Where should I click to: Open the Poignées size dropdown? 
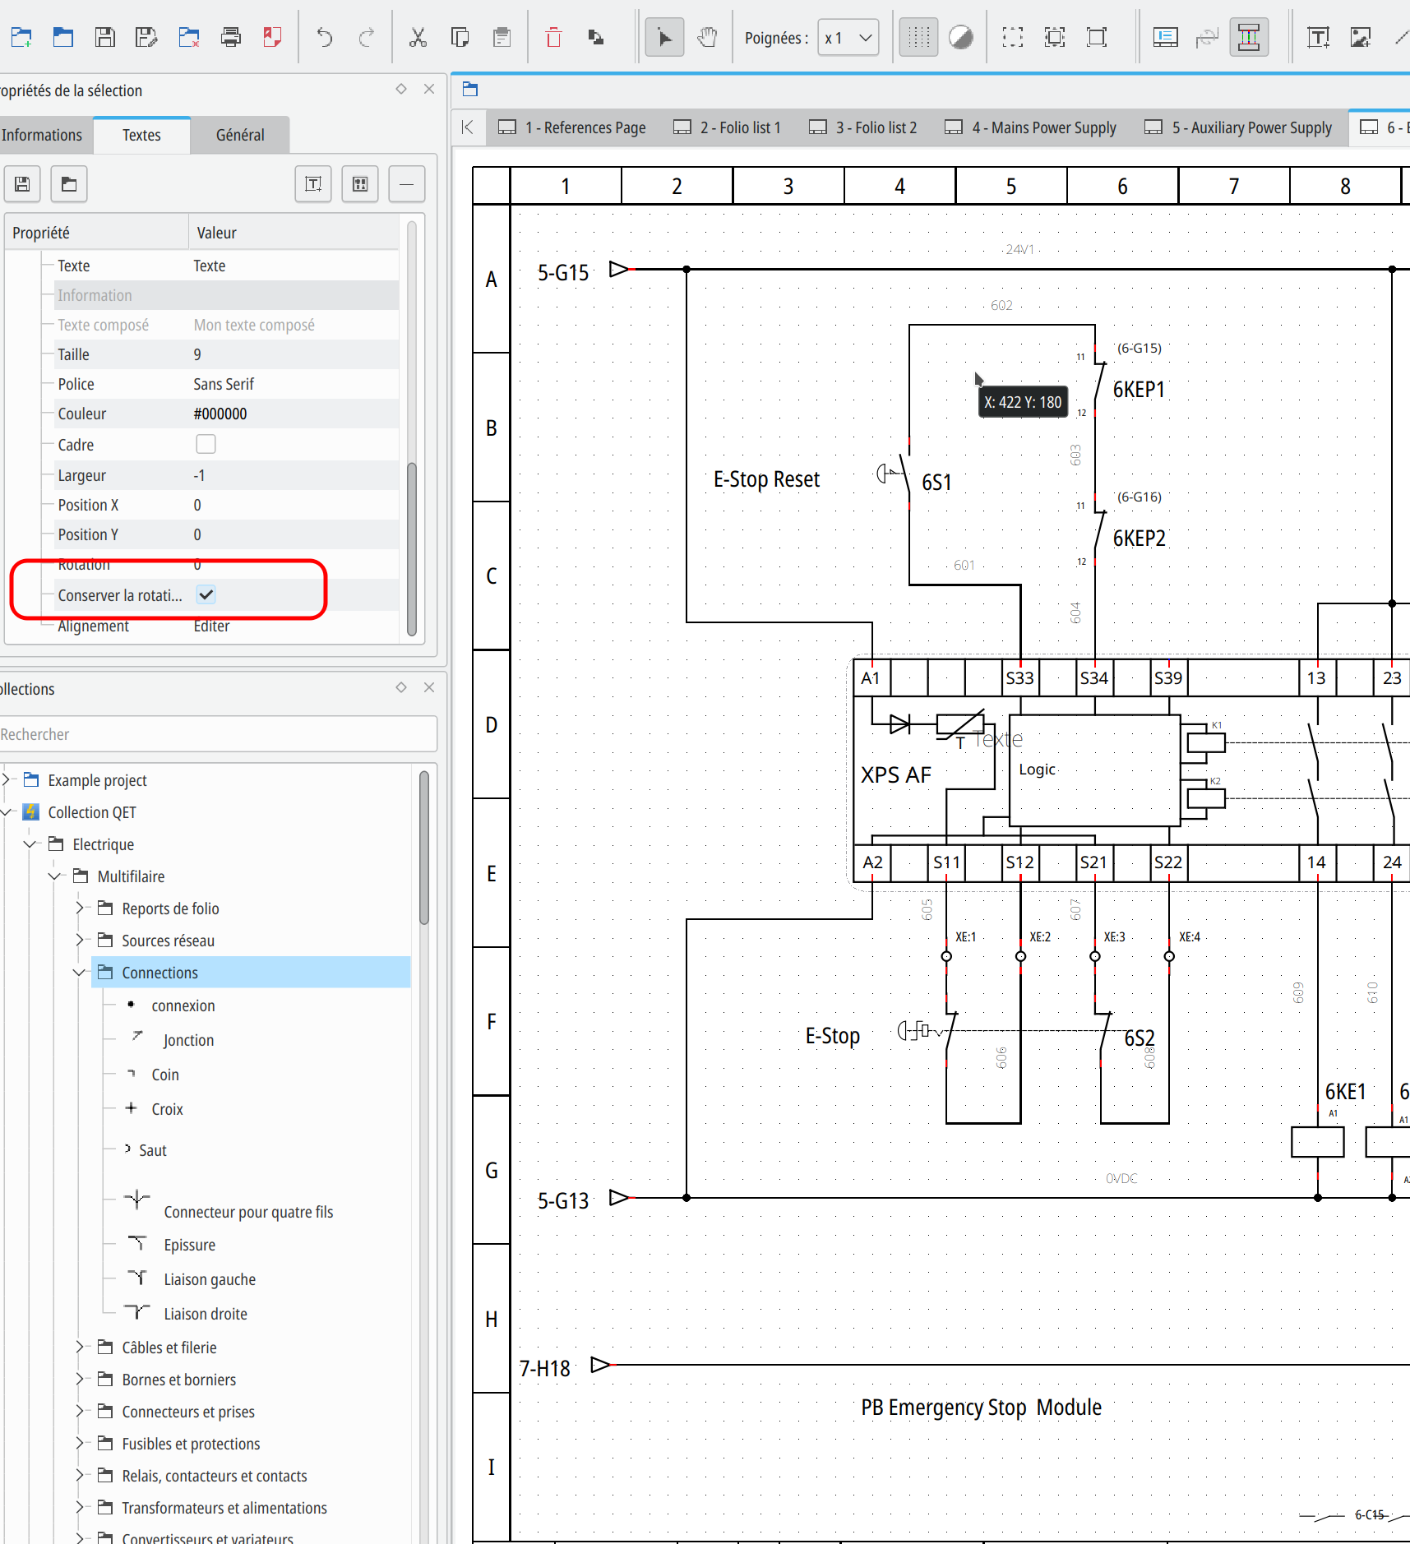(x=848, y=38)
